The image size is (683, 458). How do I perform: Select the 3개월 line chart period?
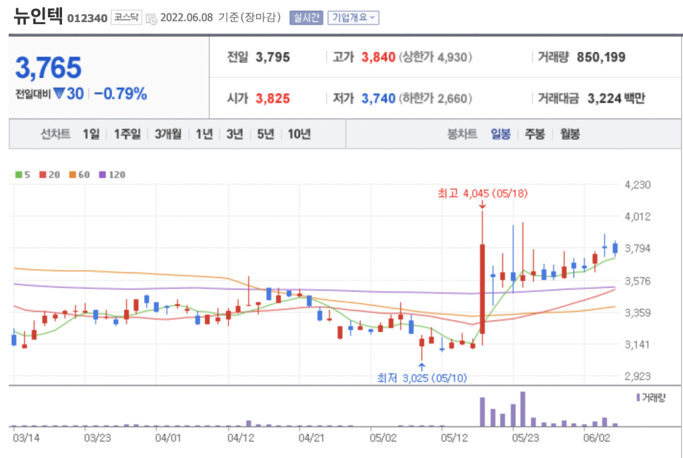point(167,134)
